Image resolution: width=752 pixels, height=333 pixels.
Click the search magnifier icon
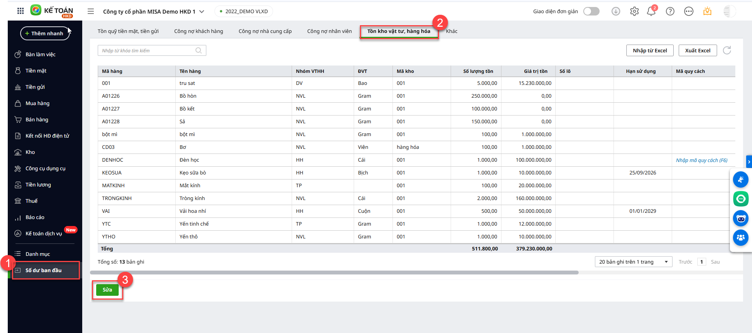pyautogui.click(x=199, y=50)
